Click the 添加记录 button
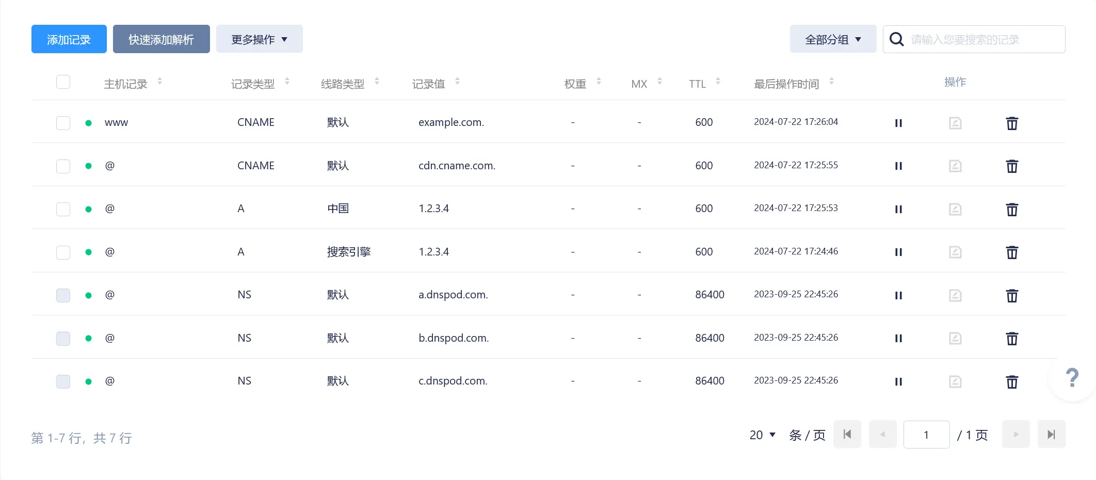 (x=69, y=39)
